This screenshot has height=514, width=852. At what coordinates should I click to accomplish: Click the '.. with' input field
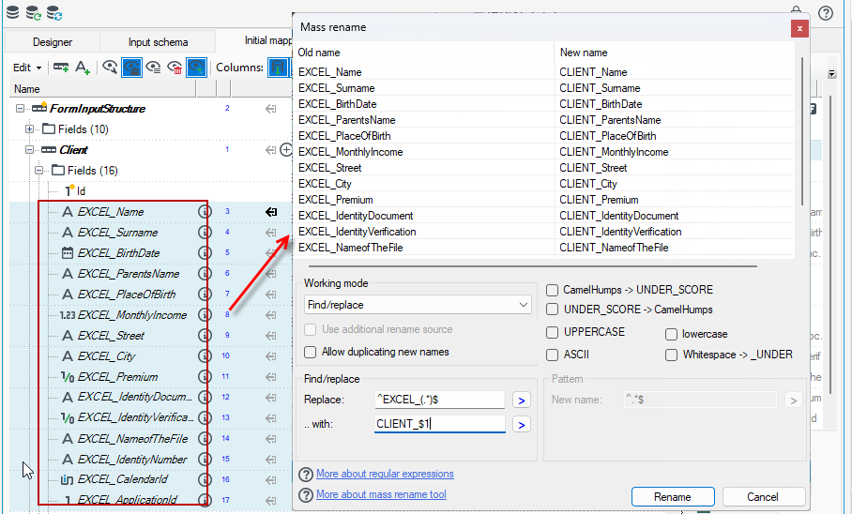click(x=439, y=424)
